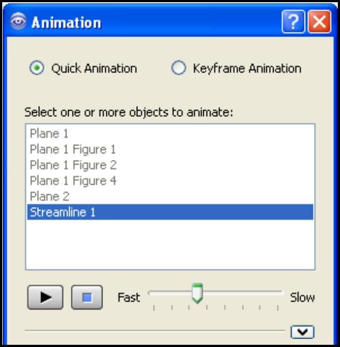Open context help with the question mark button
This screenshot has height=347, width=340.
pyautogui.click(x=292, y=23)
